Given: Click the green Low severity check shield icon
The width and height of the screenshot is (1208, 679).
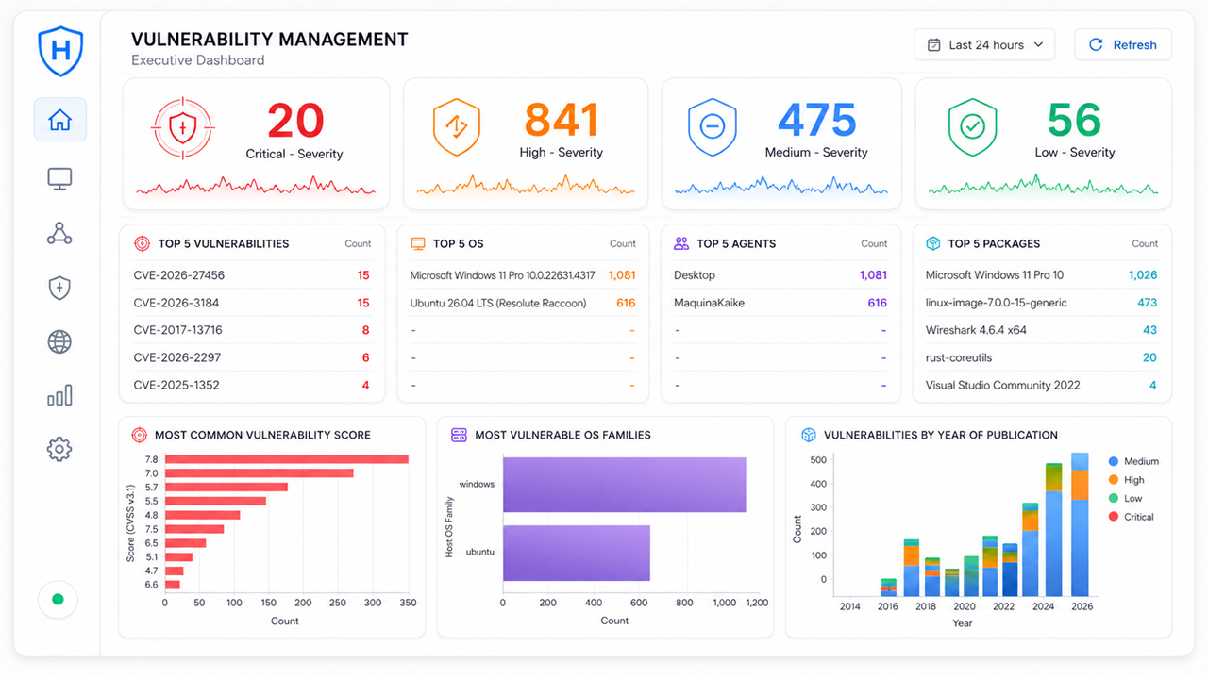Looking at the screenshot, I should 971,126.
